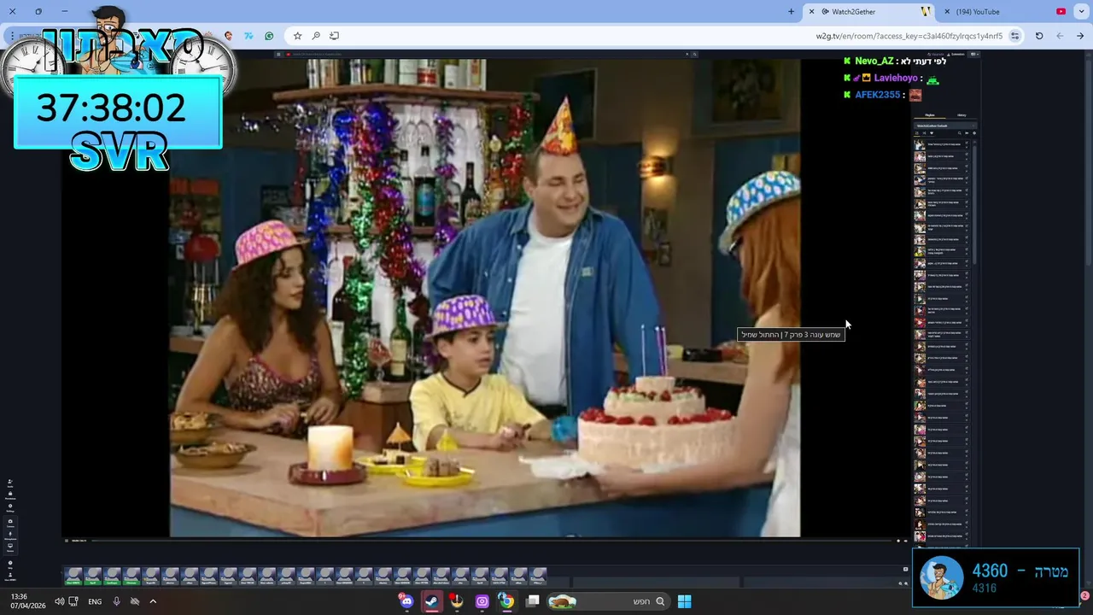Open the Playlist tab in Watch2Gether sidebar
This screenshot has width=1093, height=615.
(930, 114)
